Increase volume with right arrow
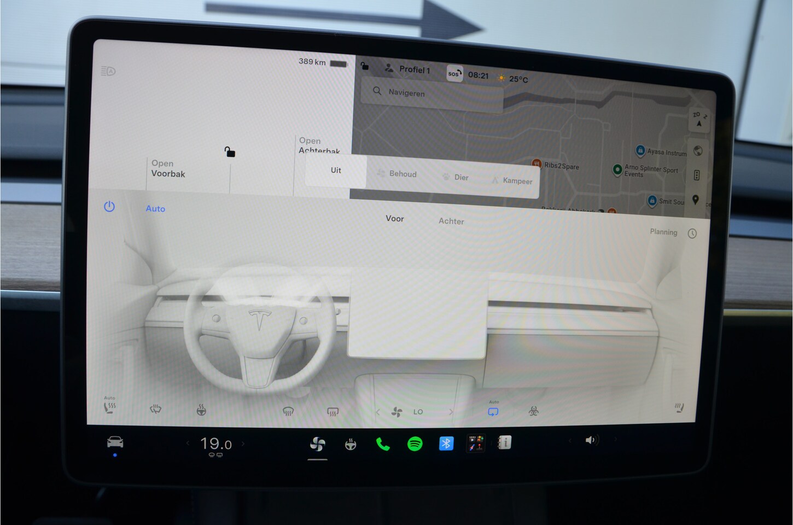Screen dimensions: 793x525 tap(615, 439)
